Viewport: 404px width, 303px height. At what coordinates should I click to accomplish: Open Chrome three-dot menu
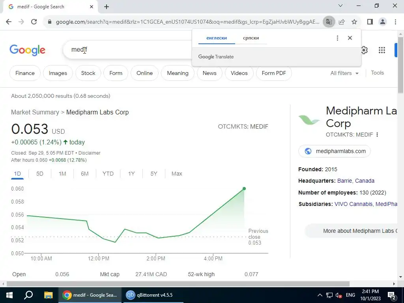pyautogui.click(x=395, y=22)
